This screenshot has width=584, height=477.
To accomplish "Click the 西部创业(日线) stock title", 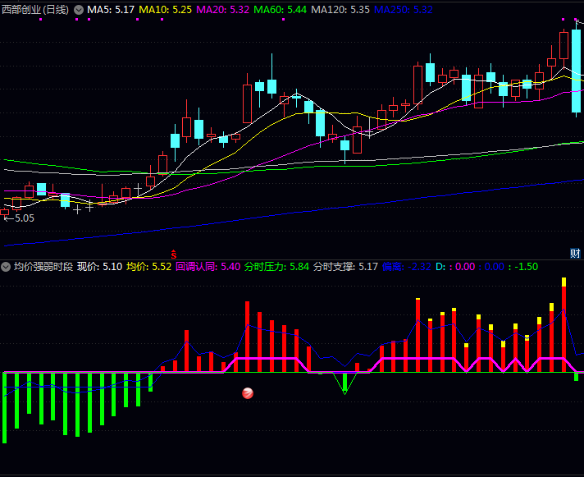I will click(x=36, y=10).
